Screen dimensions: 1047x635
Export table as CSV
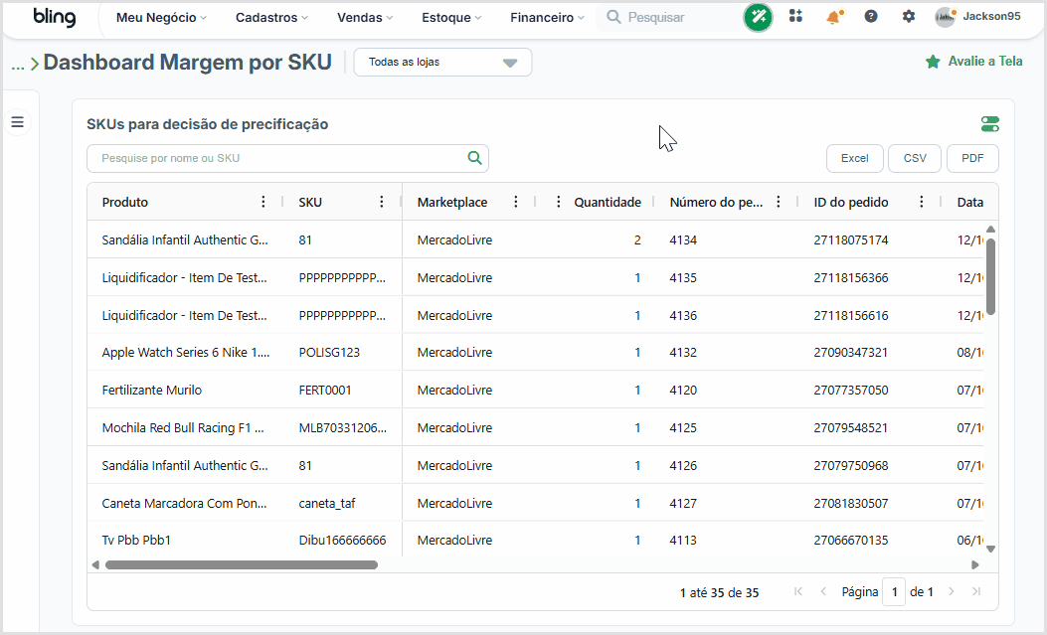915,158
